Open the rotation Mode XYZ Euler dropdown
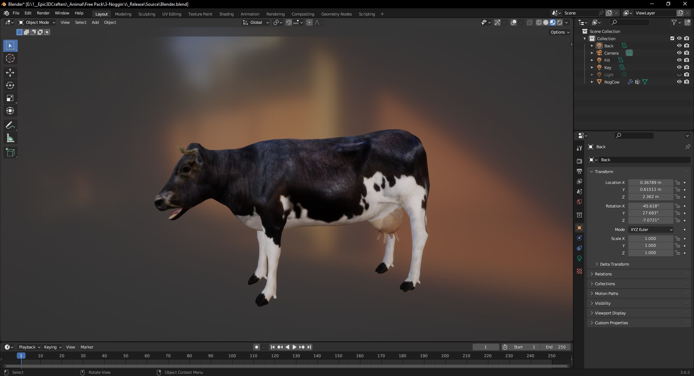Viewport: 694px width, 376px height. (x=651, y=230)
